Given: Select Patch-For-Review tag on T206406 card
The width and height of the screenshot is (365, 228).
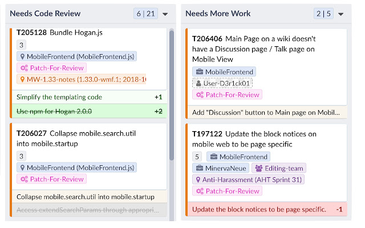Looking at the screenshot, I should (x=227, y=95).
